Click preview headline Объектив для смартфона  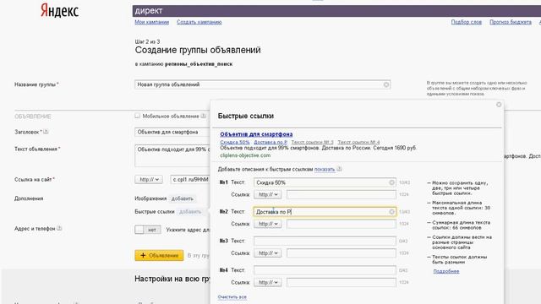pos(256,134)
